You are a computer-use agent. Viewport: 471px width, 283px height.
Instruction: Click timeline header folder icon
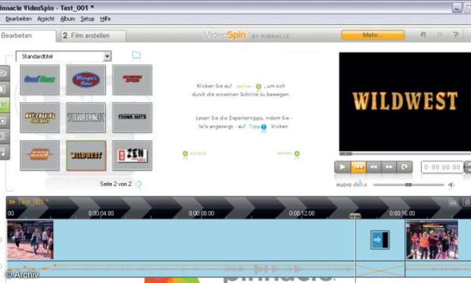pos(453,202)
